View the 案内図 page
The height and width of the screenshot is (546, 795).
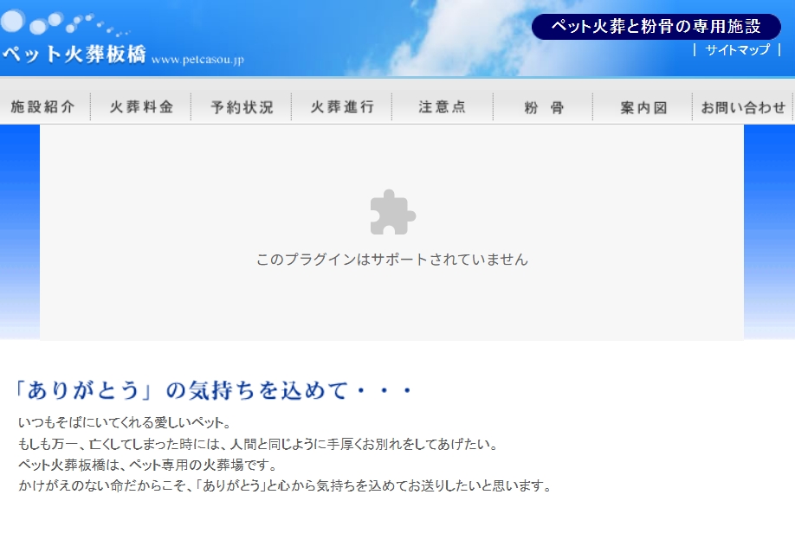point(643,107)
